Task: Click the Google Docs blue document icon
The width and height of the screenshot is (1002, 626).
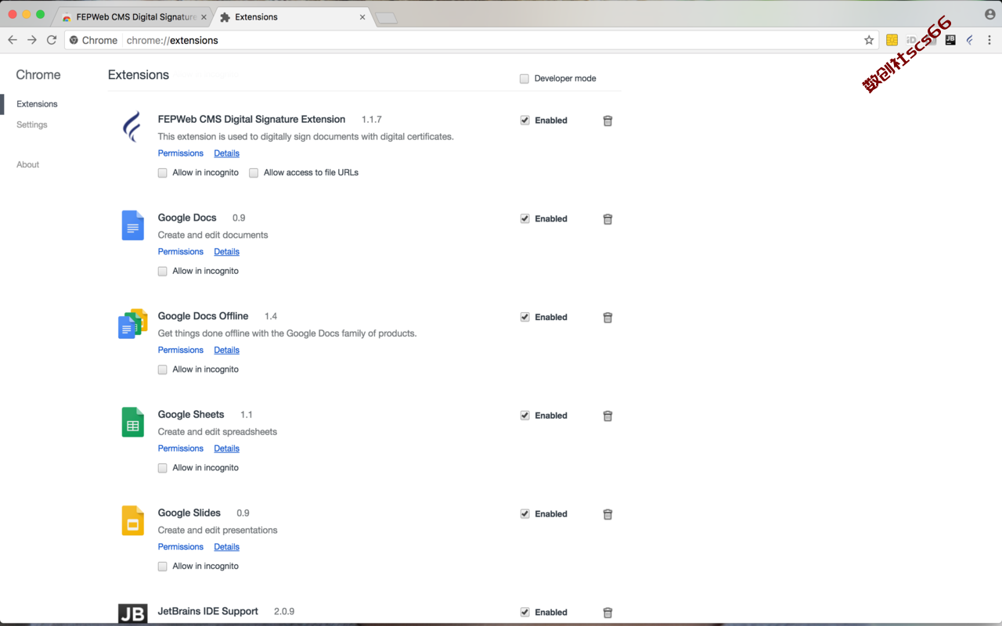Action: tap(132, 225)
